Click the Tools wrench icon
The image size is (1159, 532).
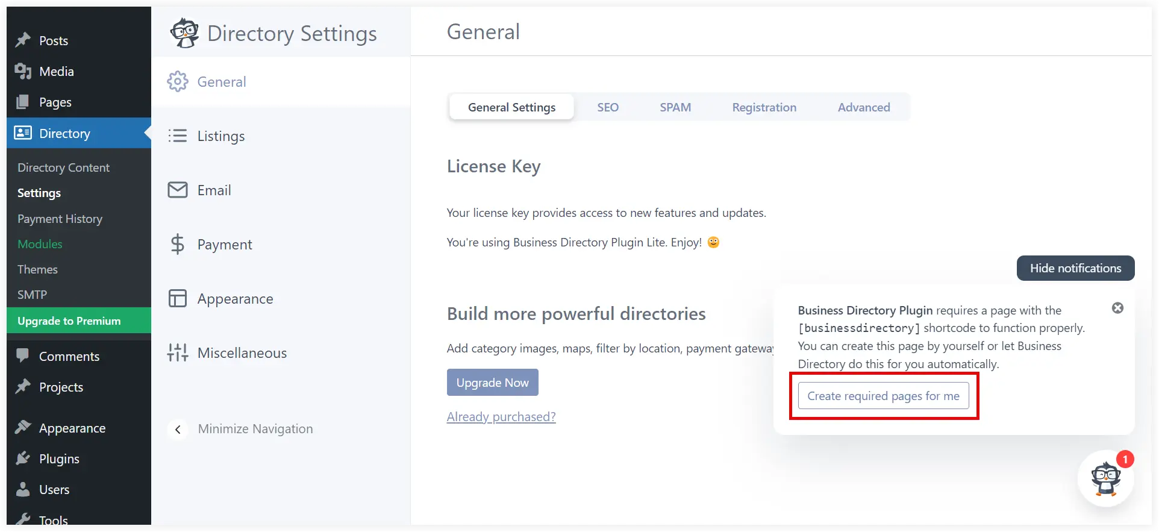[23, 519]
